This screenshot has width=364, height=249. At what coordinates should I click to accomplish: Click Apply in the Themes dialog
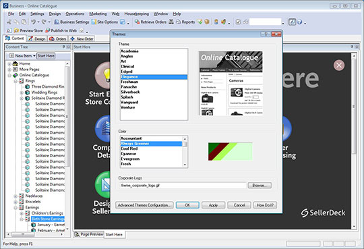(x=213, y=205)
